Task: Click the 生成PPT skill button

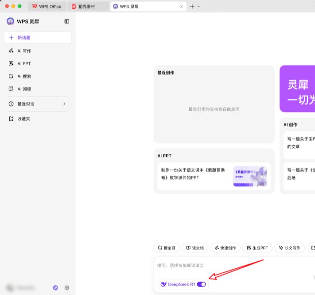Action: pyautogui.click(x=257, y=248)
